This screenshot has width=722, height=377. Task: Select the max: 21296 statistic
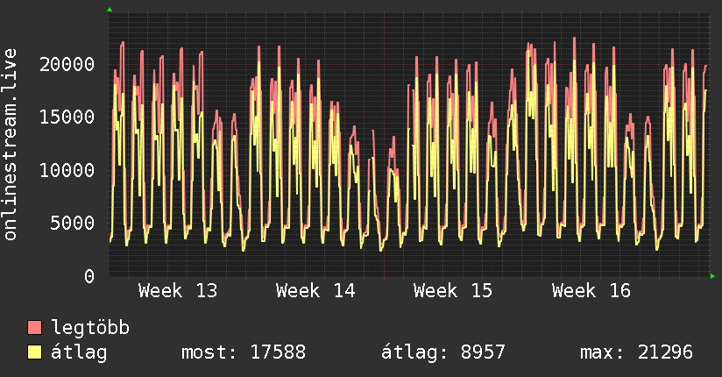636,352
